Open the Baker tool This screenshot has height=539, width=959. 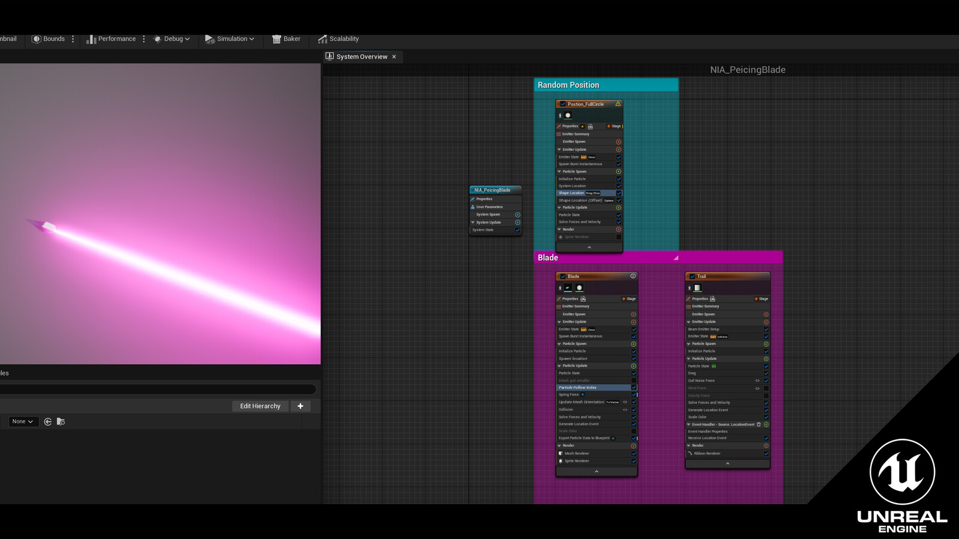tap(287, 38)
